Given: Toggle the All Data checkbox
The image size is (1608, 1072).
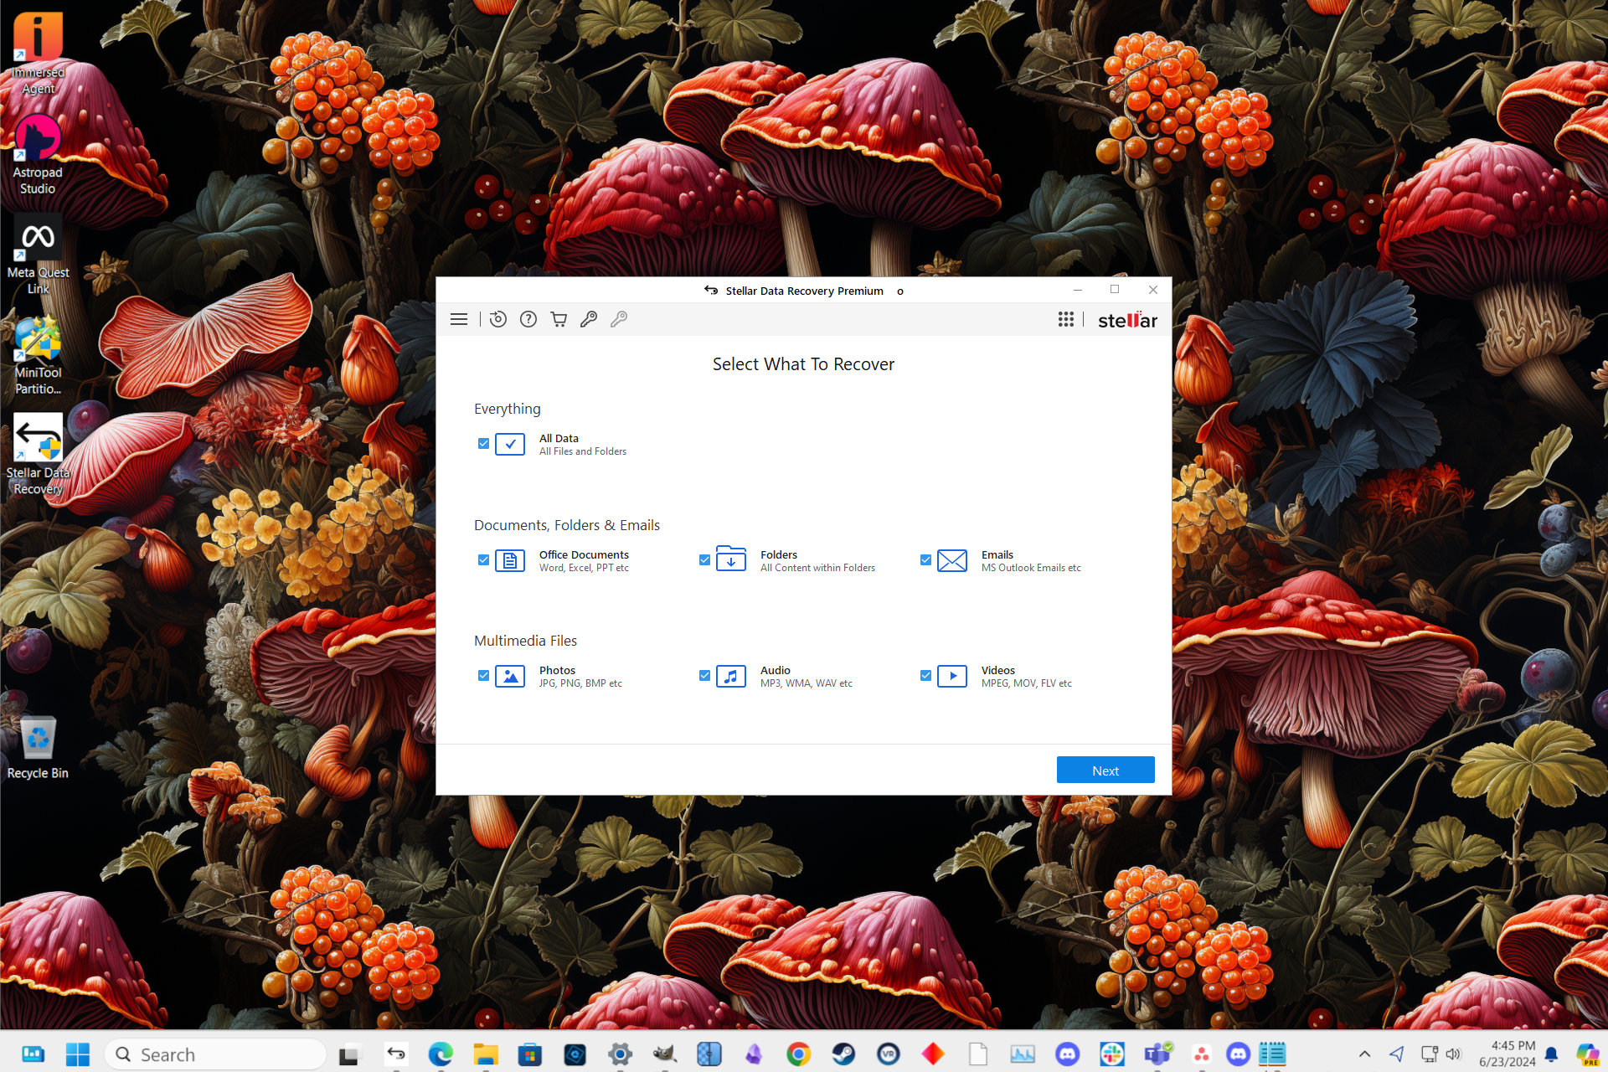Looking at the screenshot, I should [x=483, y=444].
